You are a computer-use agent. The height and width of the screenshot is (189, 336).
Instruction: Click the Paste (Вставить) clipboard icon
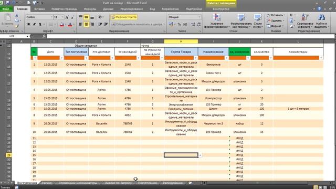(7, 17)
